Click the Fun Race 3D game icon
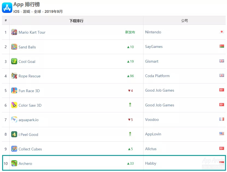Viewport: 227px width, 172px height. point(14,91)
